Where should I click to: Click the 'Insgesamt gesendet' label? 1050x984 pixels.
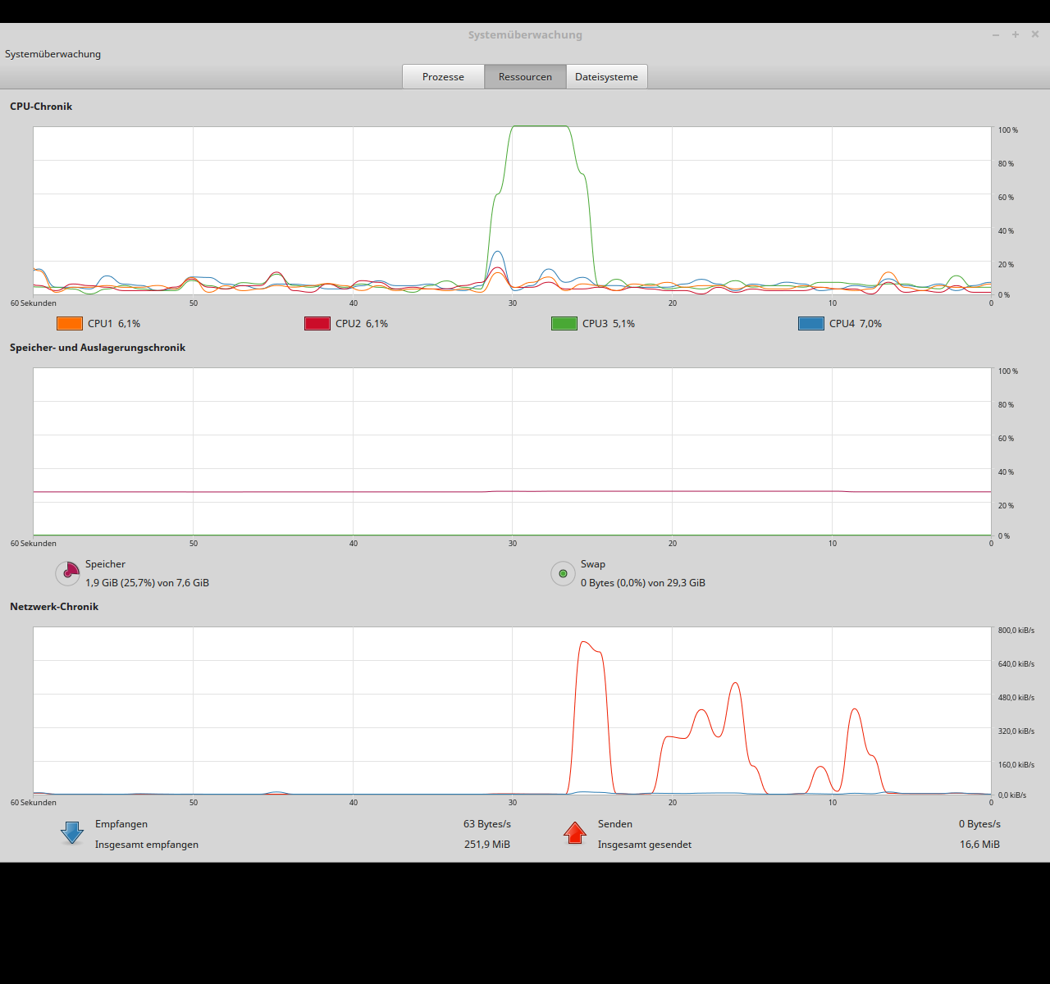click(x=645, y=845)
